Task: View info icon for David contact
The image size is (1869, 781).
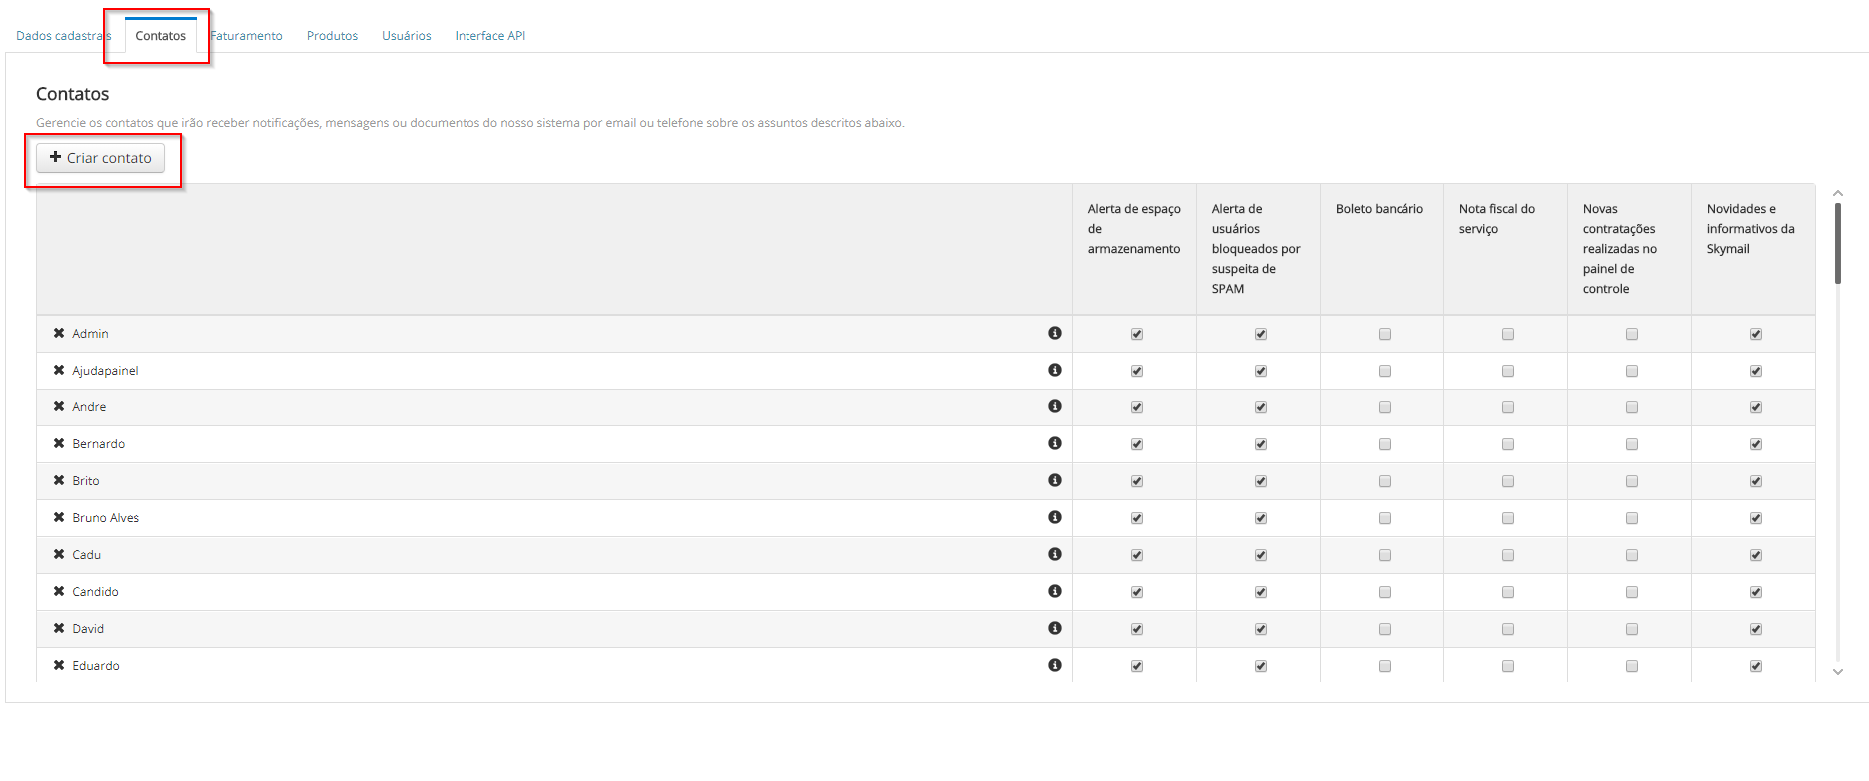Action: (1054, 628)
